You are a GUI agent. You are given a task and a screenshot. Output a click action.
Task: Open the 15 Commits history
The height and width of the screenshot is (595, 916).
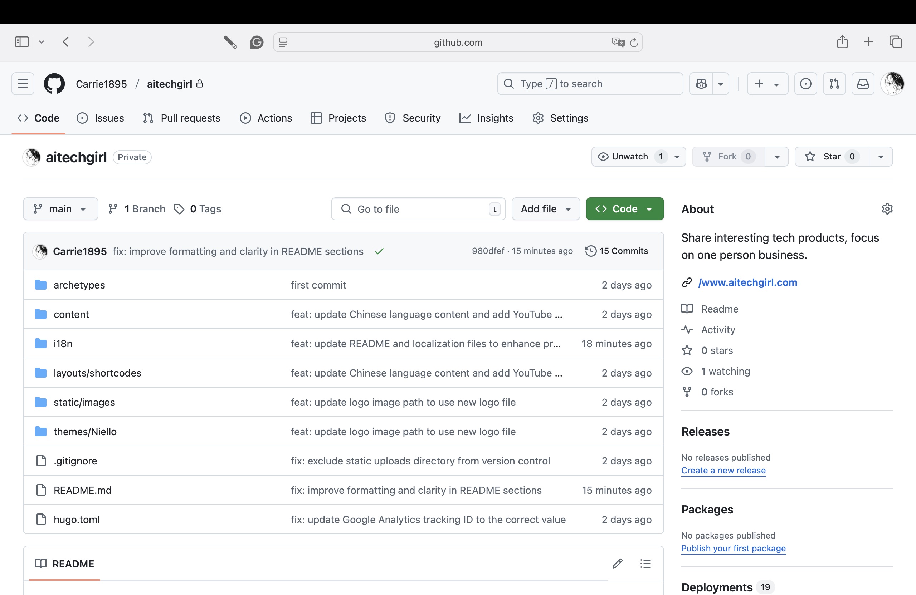click(x=617, y=251)
